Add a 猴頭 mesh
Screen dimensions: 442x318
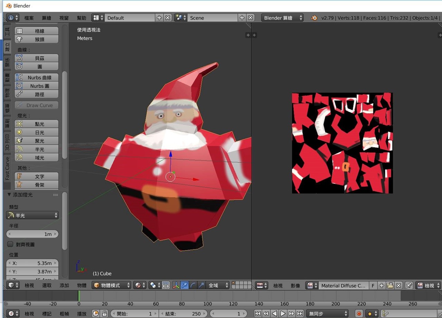click(x=36, y=39)
